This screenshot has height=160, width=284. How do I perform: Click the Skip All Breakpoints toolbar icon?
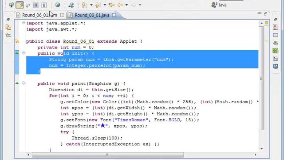11,5
